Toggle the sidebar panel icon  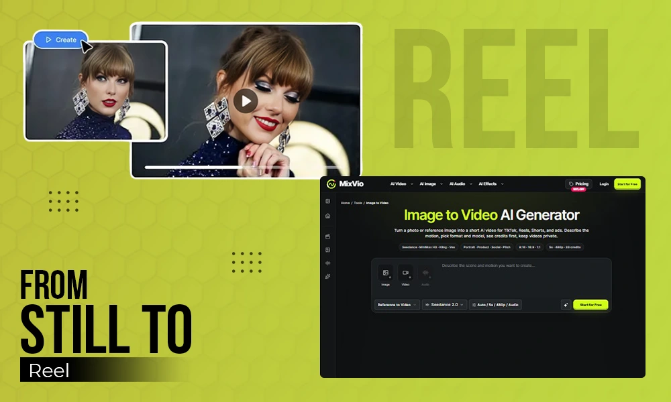coord(328,201)
